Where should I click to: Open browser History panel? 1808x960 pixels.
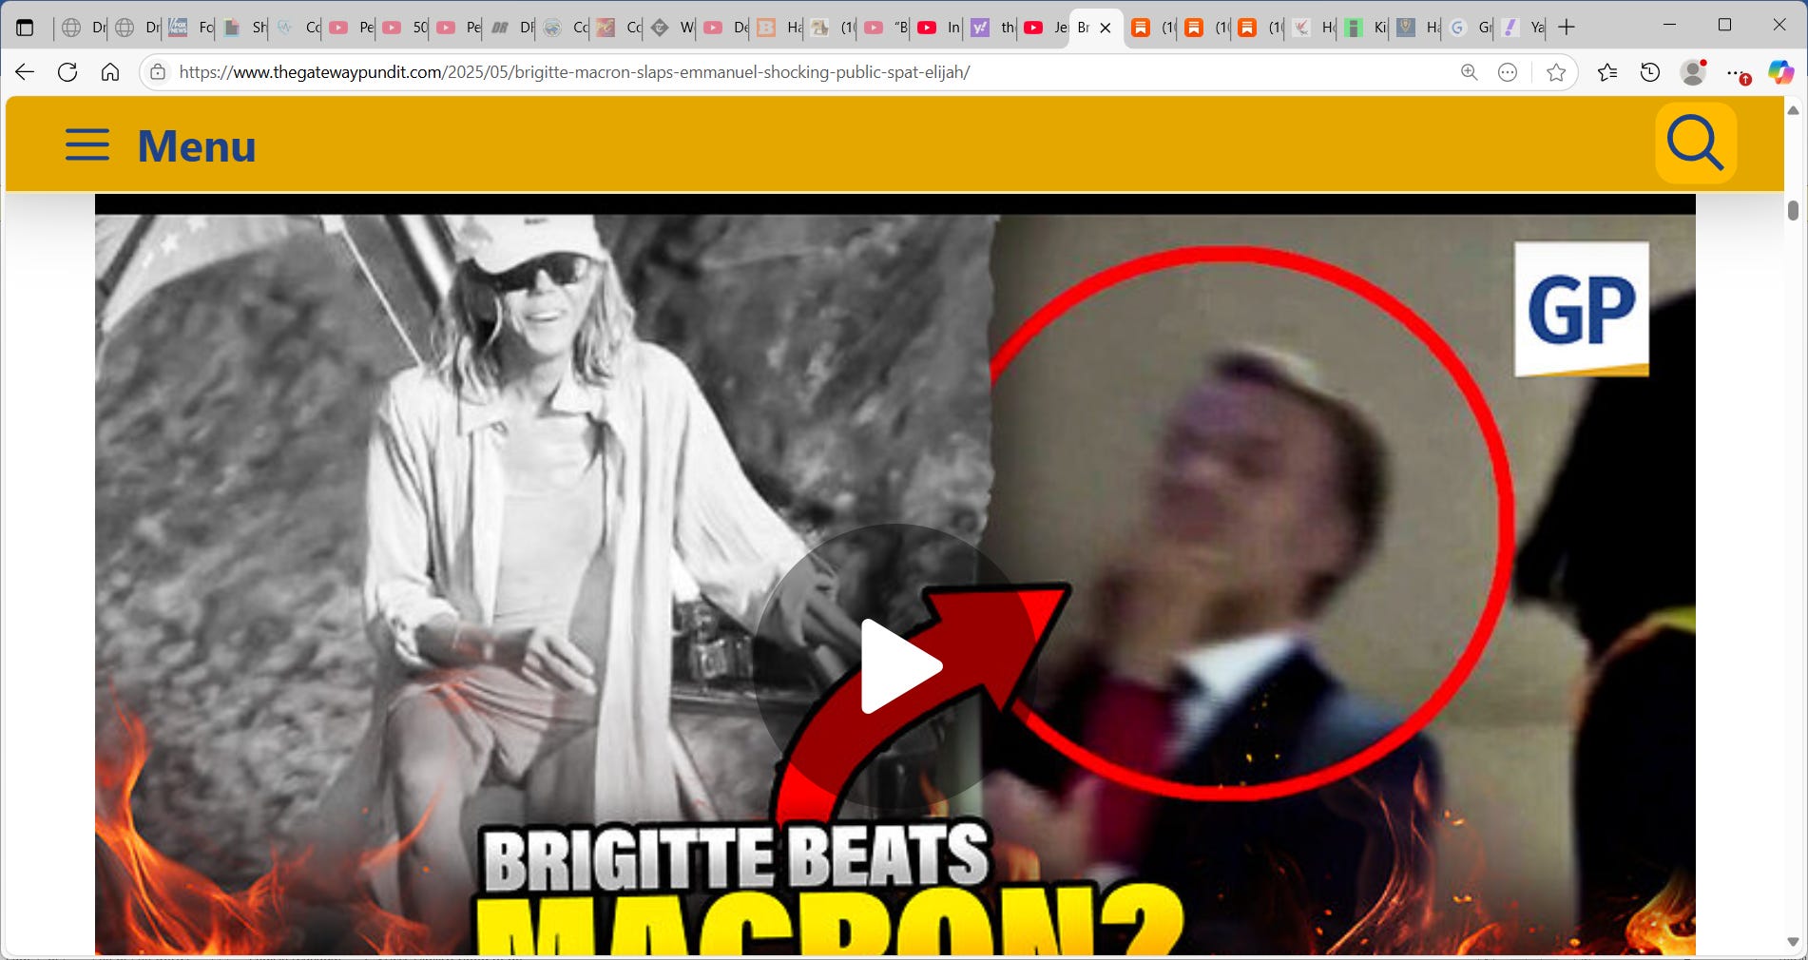point(1650,72)
